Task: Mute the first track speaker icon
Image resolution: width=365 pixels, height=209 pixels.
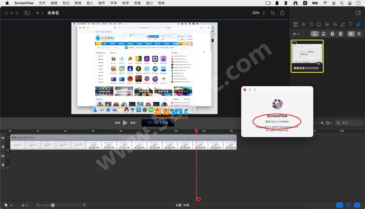Action: pos(3,147)
